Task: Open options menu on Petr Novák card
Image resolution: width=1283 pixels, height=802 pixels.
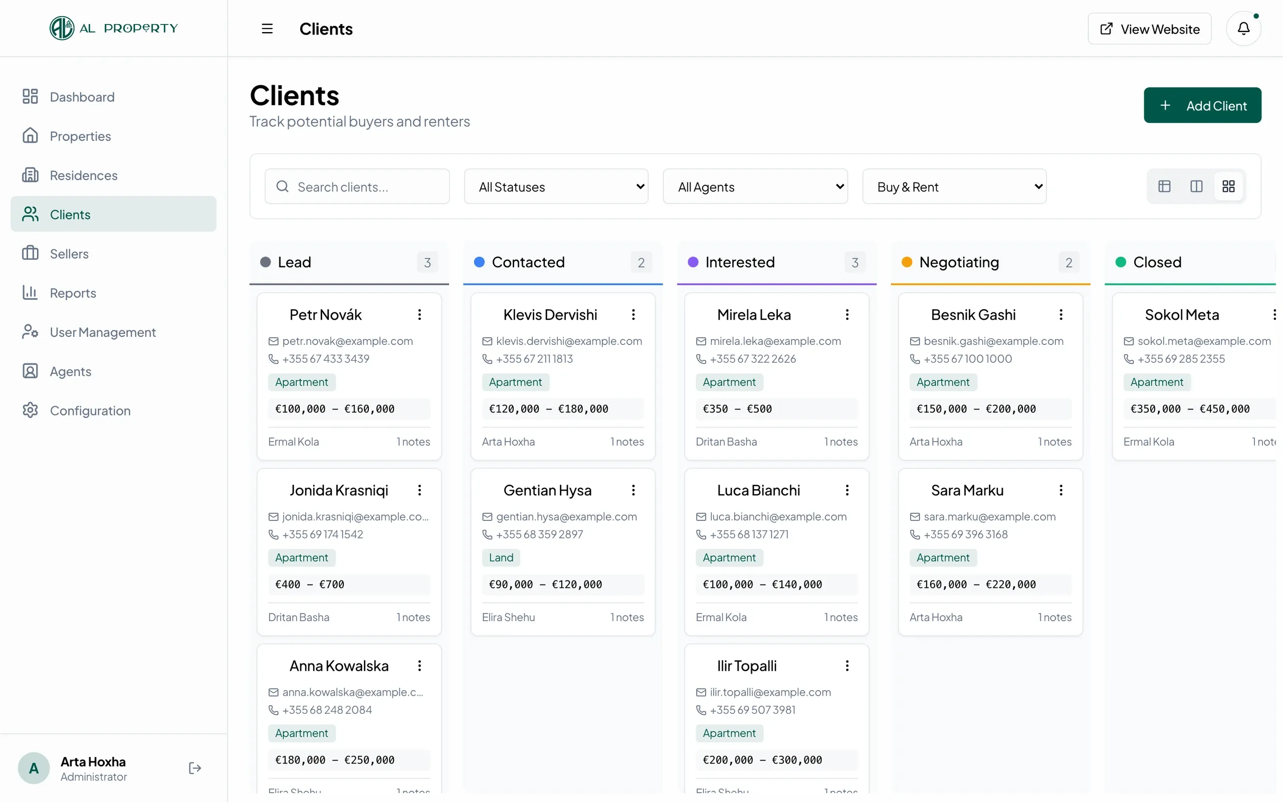Action: (419, 315)
